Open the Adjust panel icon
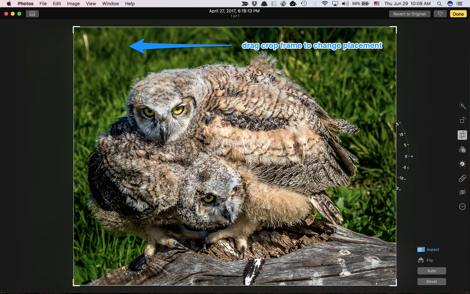The height and width of the screenshot is (294, 470). point(462,164)
